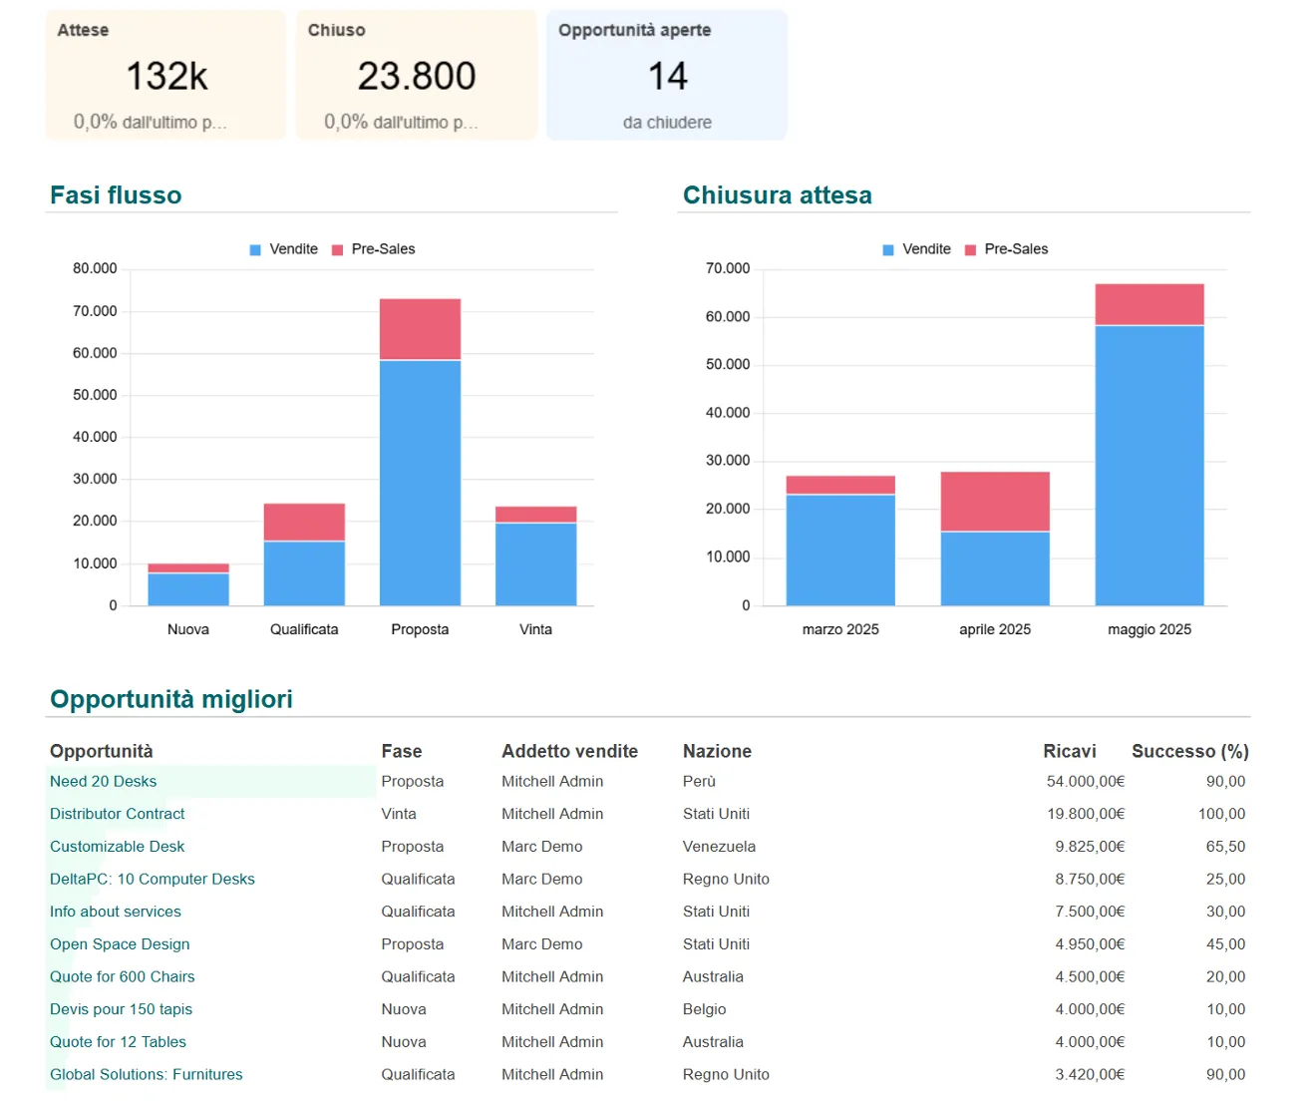This screenshot has height=1109, width=1308.
Task: Open 'Global Solutions: Furnitures' opportunity
Action: point(146,1074)
